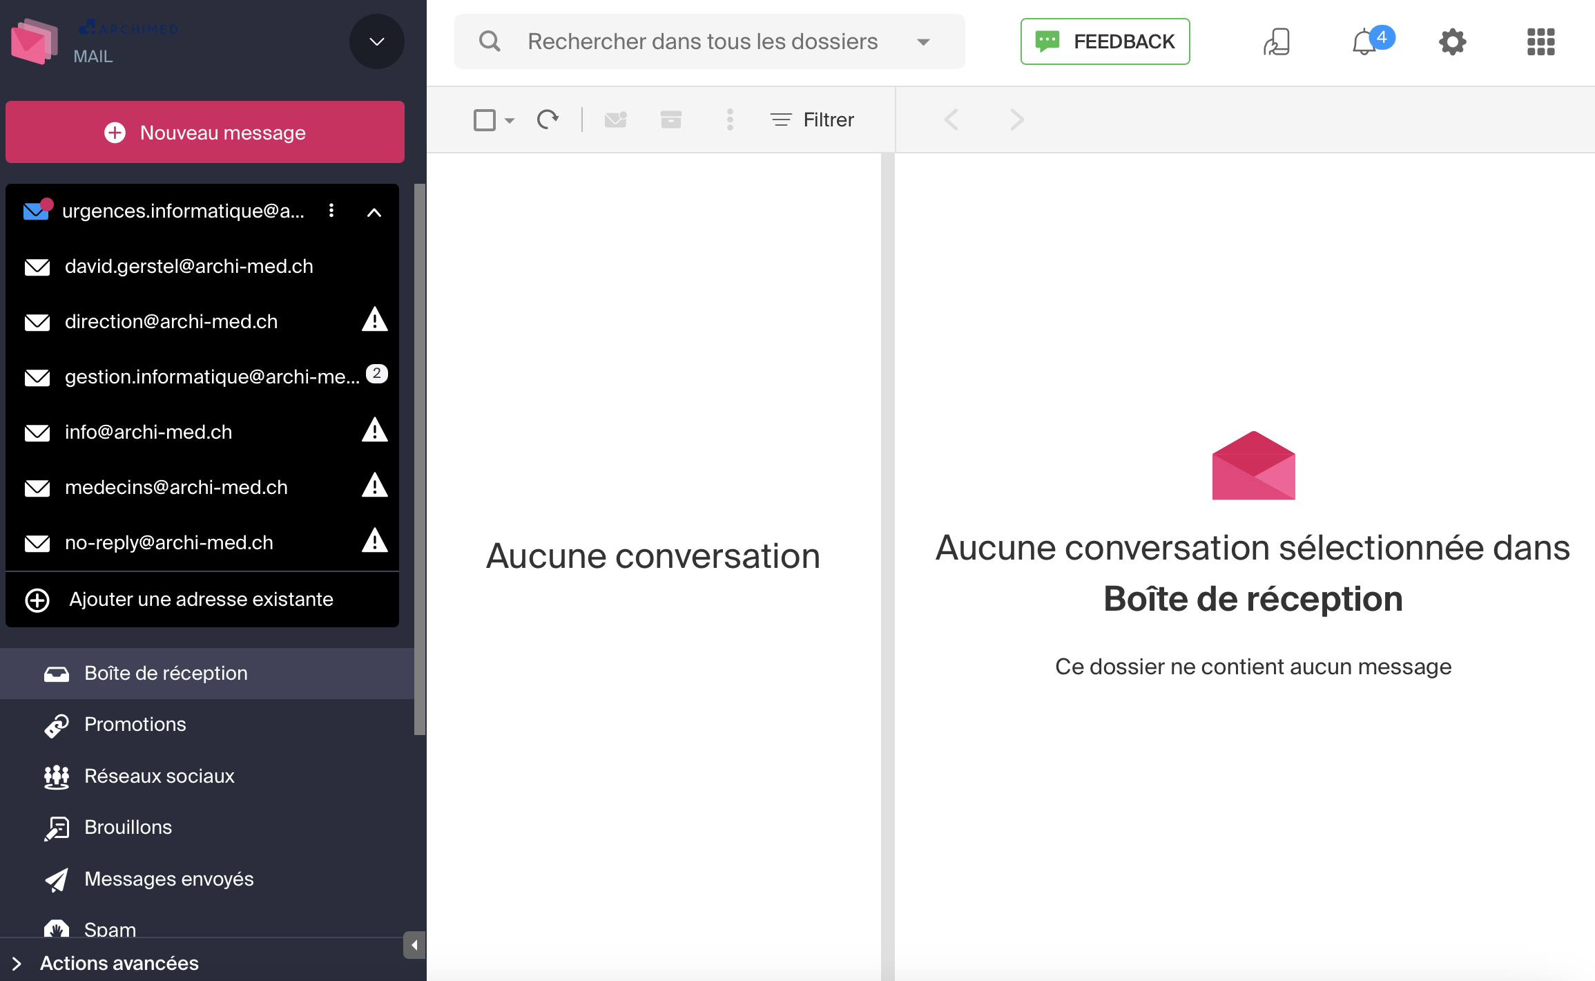Screen dimensions: 1595x981
Task: Collapse the sidebar with the arrow handle
Action: (414, 945)
